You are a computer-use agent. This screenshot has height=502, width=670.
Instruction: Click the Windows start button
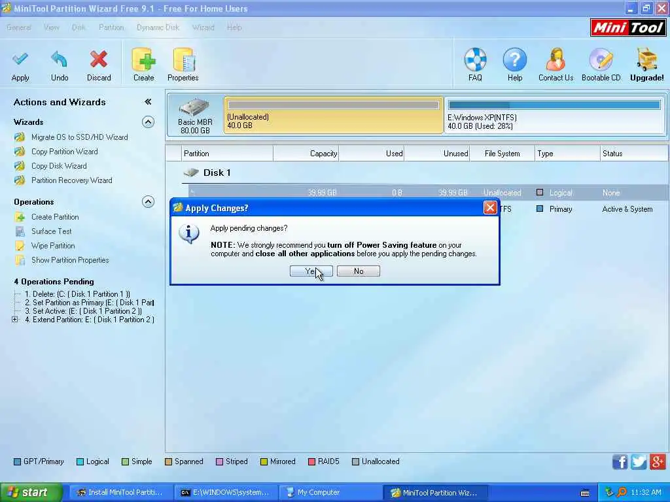pos(30,492)
